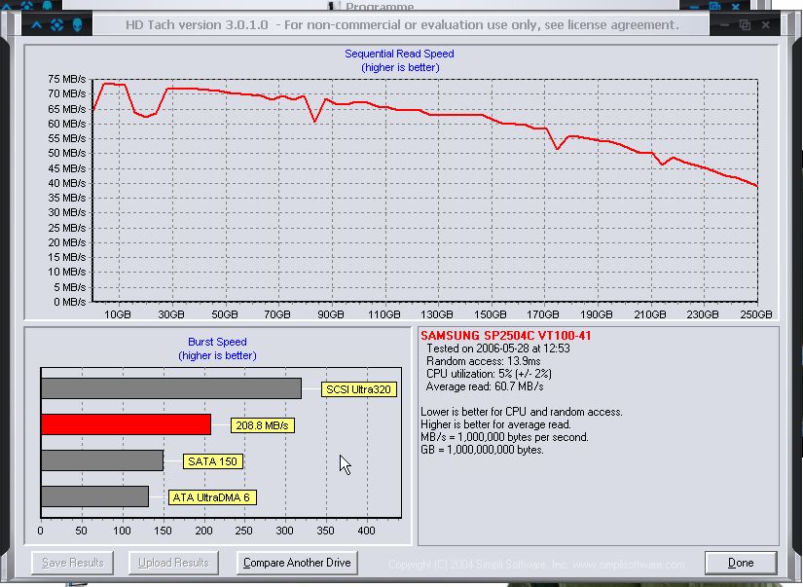
Task: Click the HD Tach version 3.0.1.0 title text
Action: (x=197, y=24)
